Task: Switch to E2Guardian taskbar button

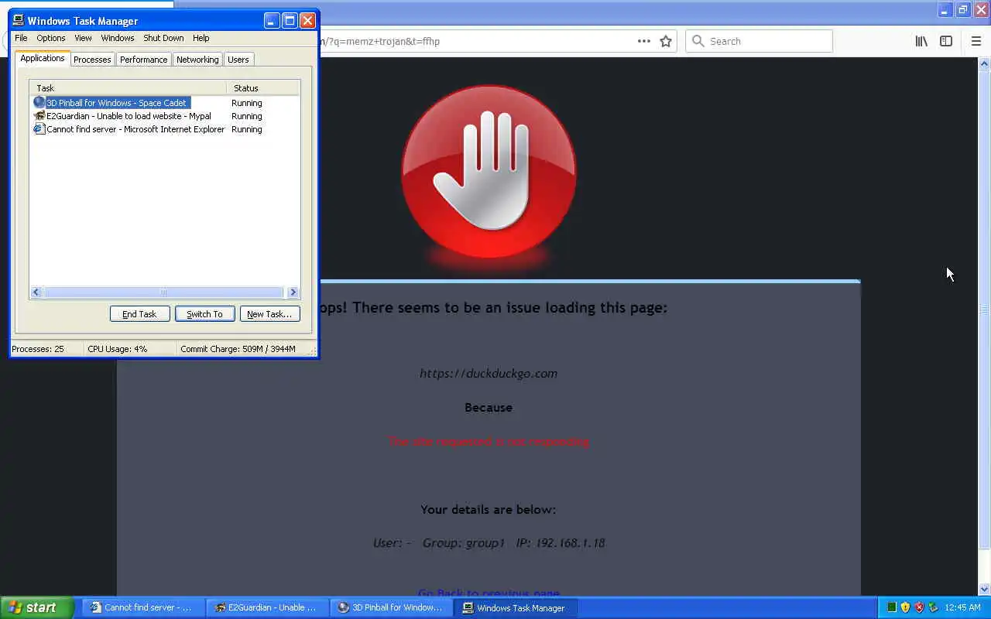Action: (267, 607)
